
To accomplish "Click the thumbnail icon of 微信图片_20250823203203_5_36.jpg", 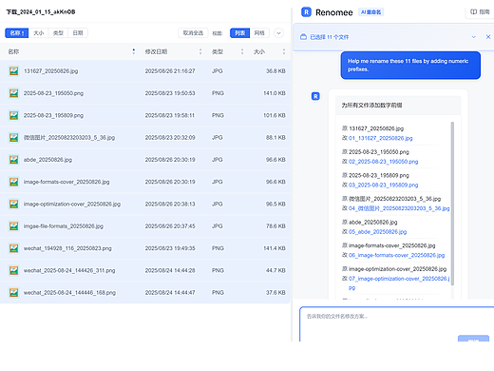I will pos(13,138).
